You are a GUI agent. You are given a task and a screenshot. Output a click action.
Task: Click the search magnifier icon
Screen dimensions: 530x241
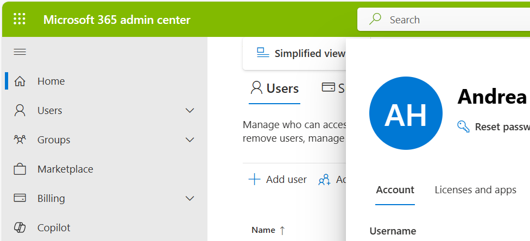375,19
